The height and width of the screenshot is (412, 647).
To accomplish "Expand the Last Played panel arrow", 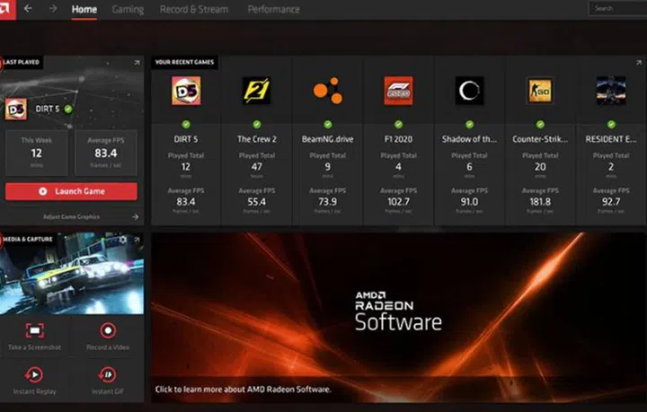I will (x=137, y=63).
